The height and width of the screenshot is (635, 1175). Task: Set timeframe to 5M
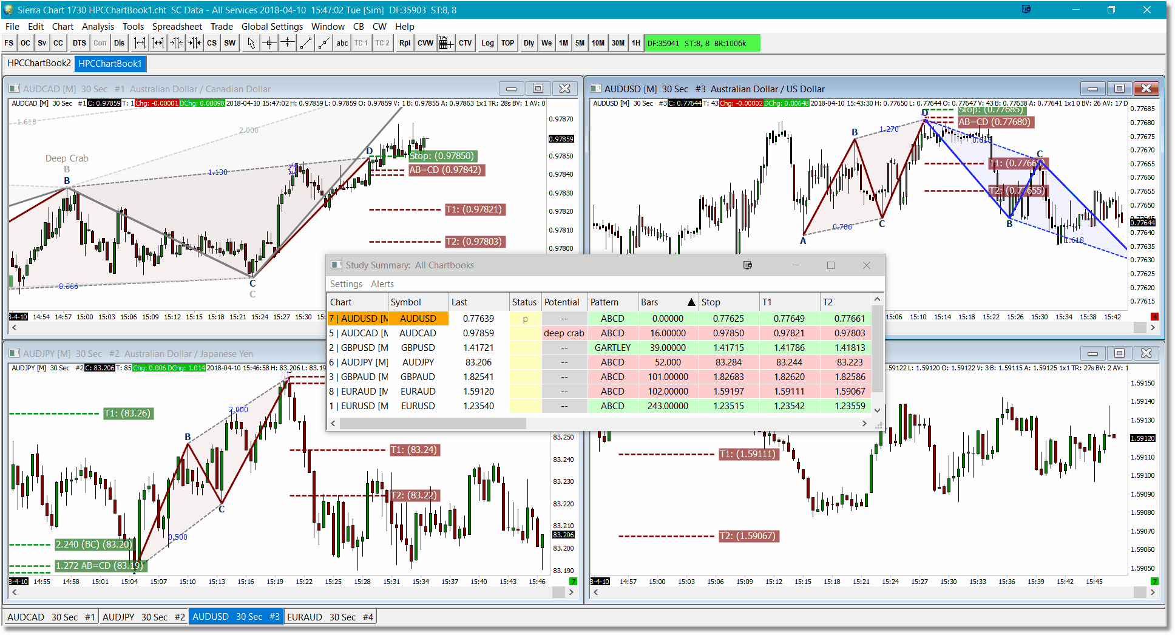pos(580,43)
